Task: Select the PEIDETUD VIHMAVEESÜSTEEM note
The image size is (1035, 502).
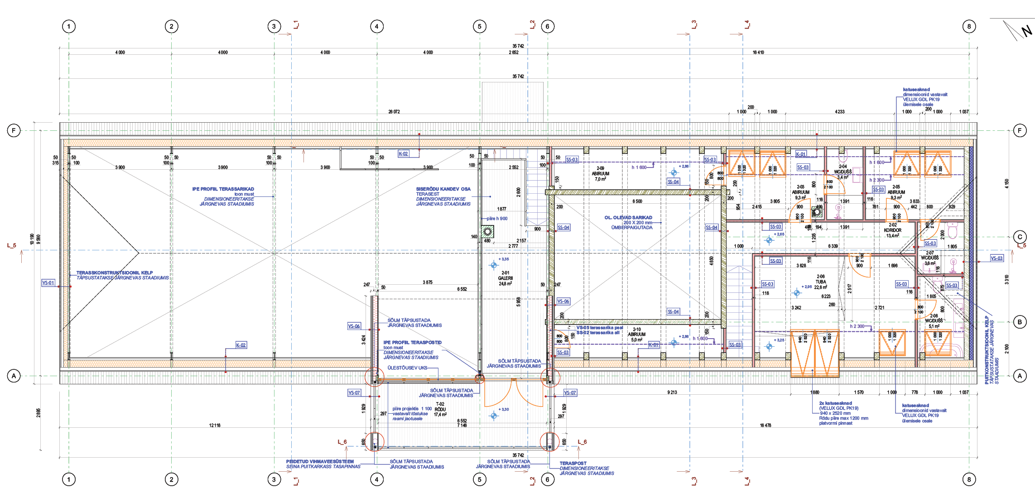Action: [320, 461]
